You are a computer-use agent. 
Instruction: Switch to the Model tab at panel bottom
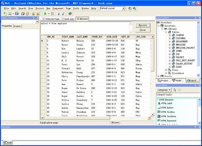point(178,81)
